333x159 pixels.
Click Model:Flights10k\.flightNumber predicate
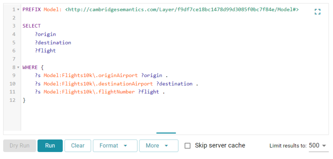coord(89,92)
